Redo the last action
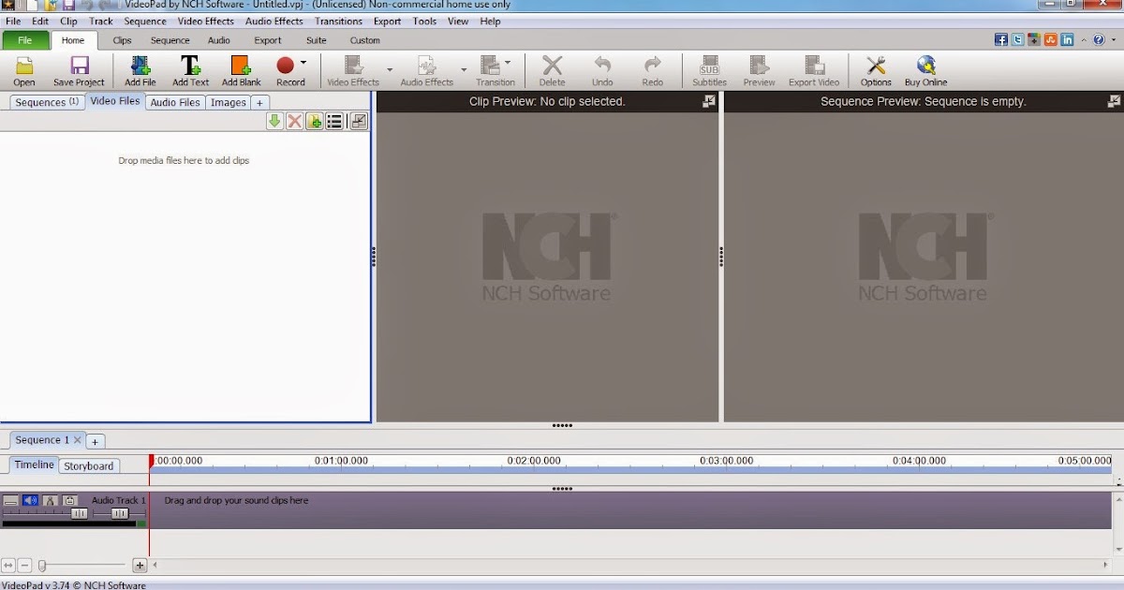 click(653, 71)
